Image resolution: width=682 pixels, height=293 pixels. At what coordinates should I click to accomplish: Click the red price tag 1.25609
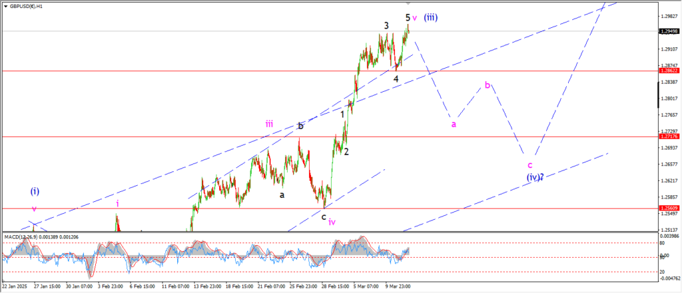669,209
